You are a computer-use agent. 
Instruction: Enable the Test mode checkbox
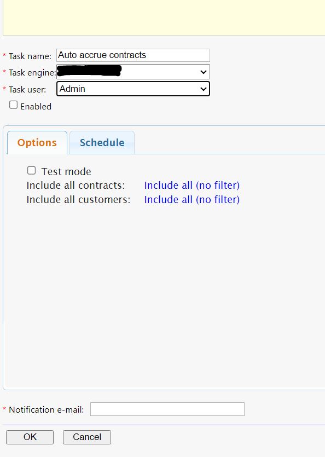click(32, 171)
